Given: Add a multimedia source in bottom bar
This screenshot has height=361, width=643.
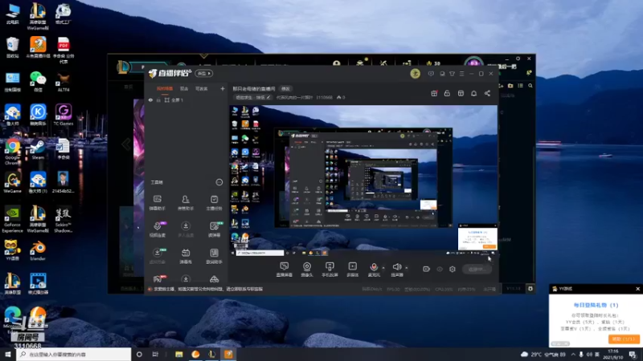Looking at the screenshot, I should pyautogui.click(x=352, y=270).
